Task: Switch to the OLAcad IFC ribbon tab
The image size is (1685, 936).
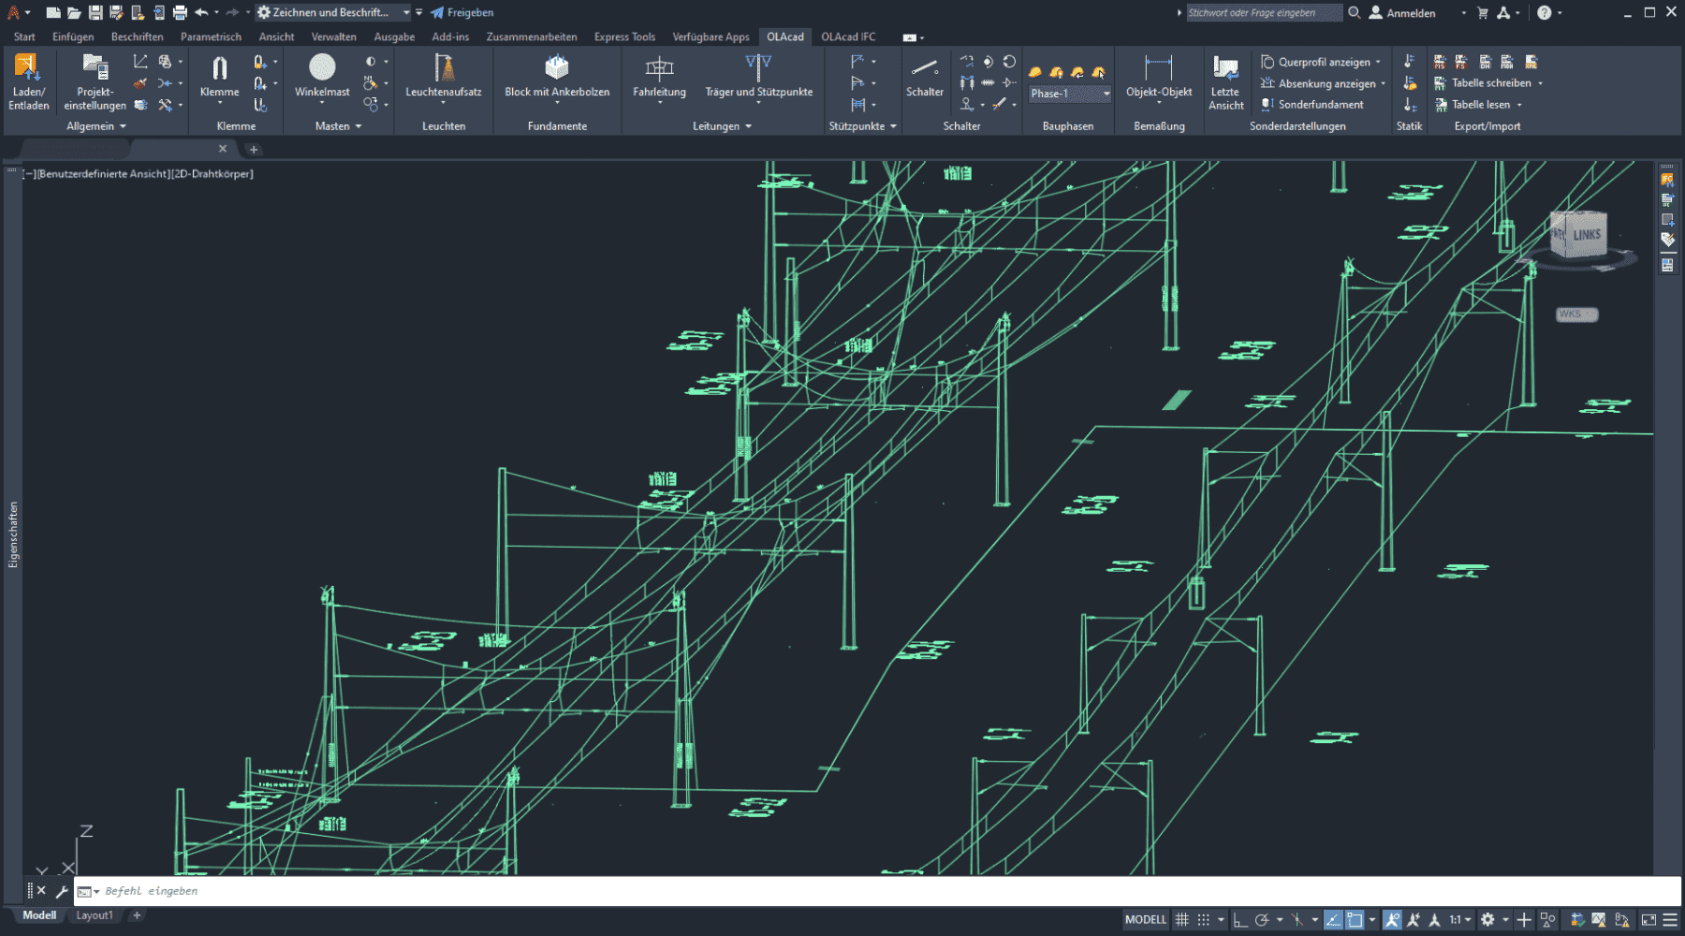Action: pyautogui.click(x=848, y=37)
